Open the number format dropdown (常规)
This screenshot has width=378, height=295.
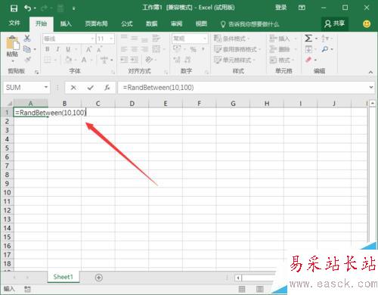click(x=205, y=39)
